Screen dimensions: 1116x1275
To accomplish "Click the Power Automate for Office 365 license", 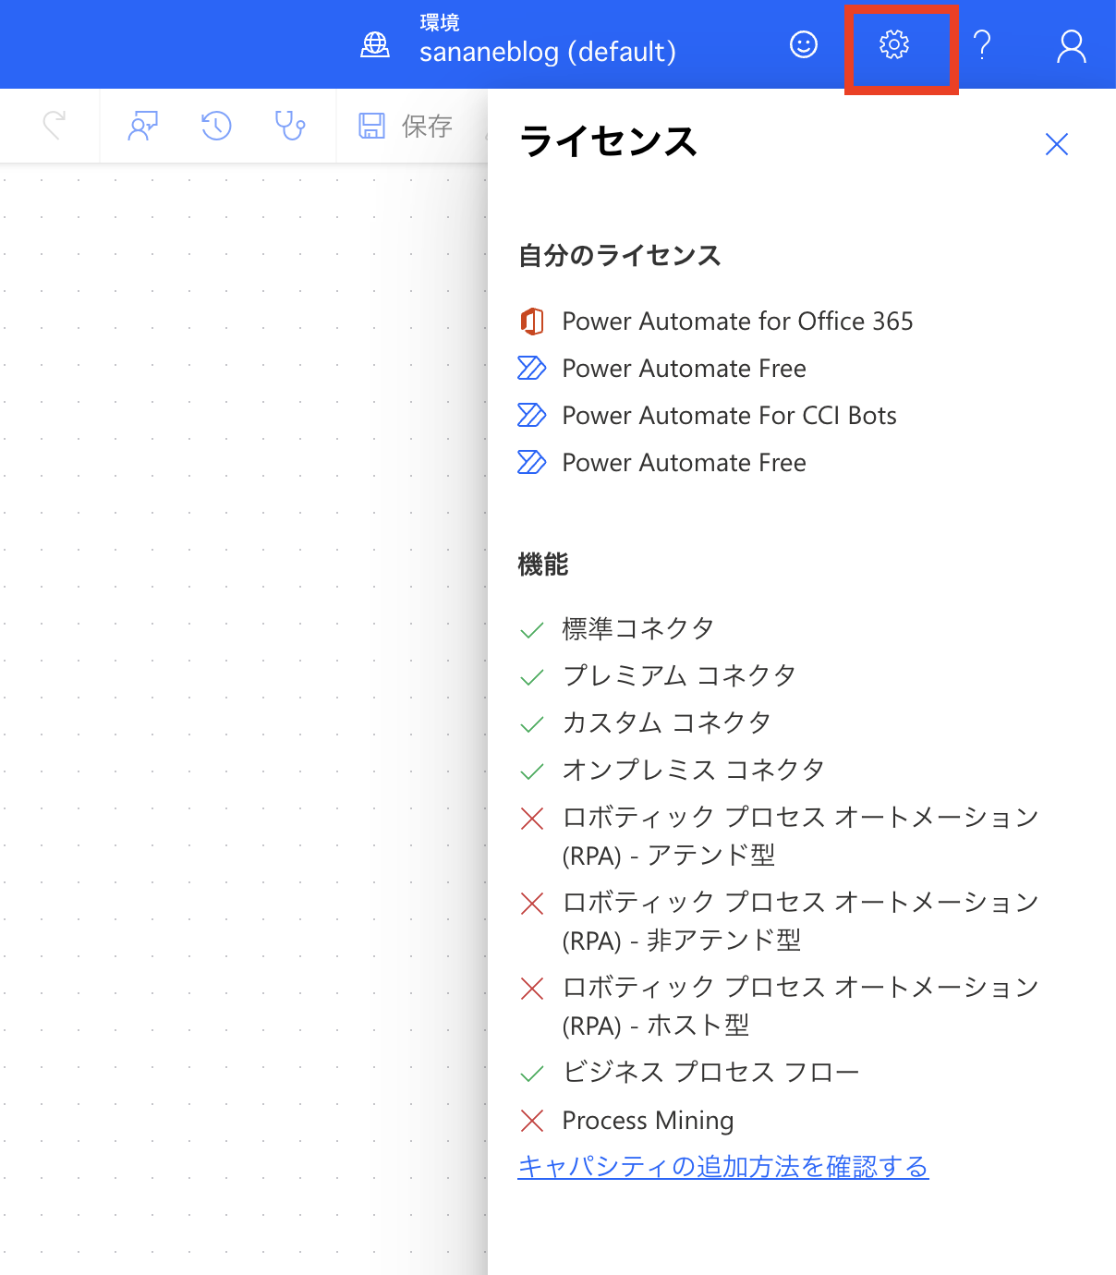I will pos(737,322).
